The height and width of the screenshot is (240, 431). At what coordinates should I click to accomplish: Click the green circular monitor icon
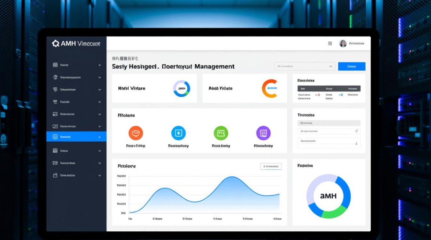pyautogui.click(x=221, y=133)
